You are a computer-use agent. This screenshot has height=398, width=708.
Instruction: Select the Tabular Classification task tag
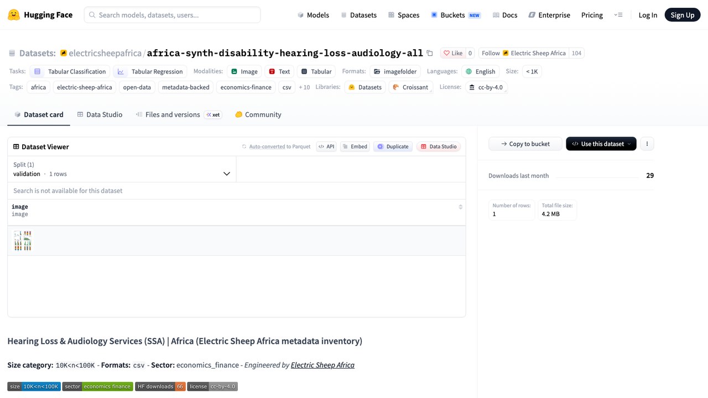pos(70,71)
